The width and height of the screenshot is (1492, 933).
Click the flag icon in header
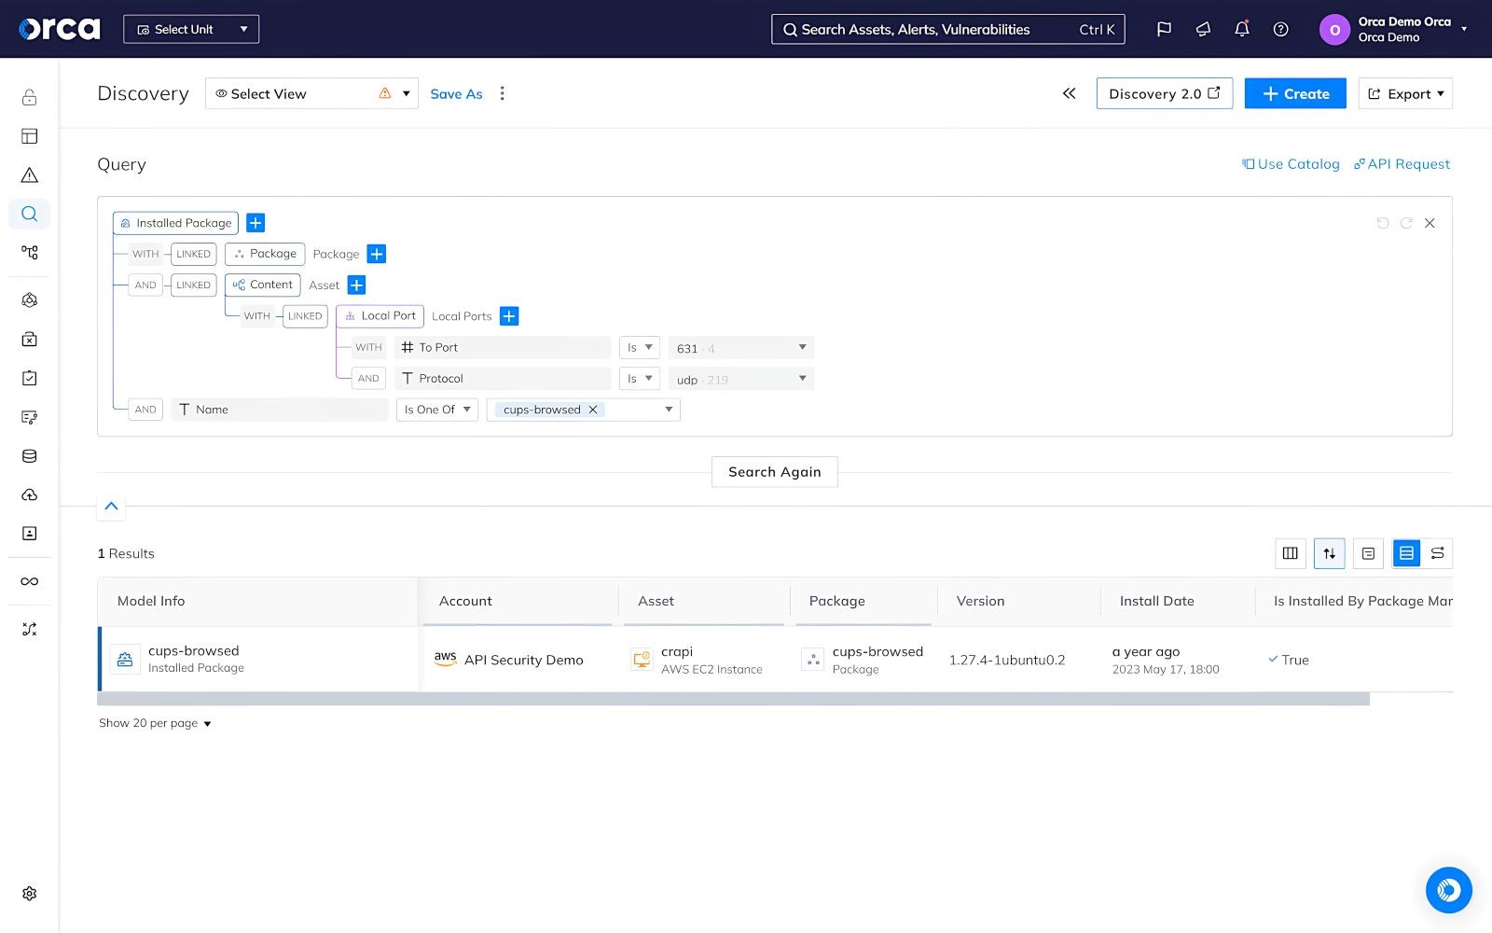pyautogui.click(x=1164, y=29)
